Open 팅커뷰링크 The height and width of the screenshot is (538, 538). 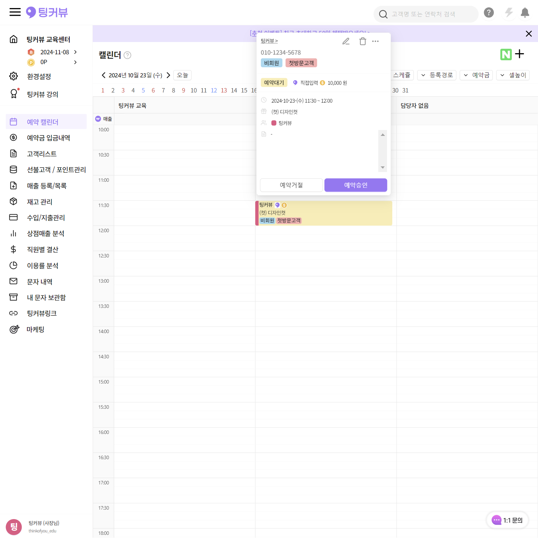[x=42, y=313]
